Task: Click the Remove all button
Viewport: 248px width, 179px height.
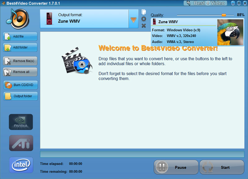Action: click(20, 72)
